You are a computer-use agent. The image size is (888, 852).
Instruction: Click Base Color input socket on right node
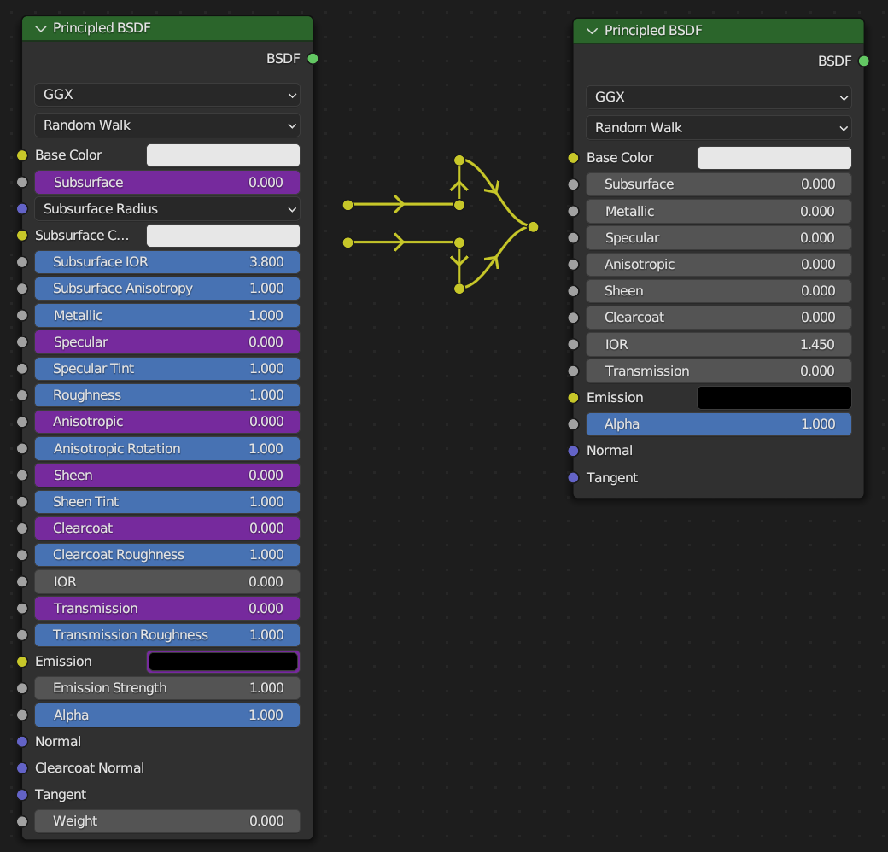click(573, 158)
